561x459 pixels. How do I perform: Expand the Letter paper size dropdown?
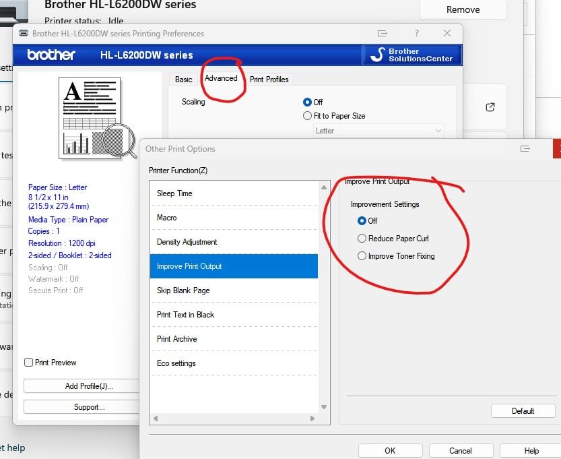[378, 131]
